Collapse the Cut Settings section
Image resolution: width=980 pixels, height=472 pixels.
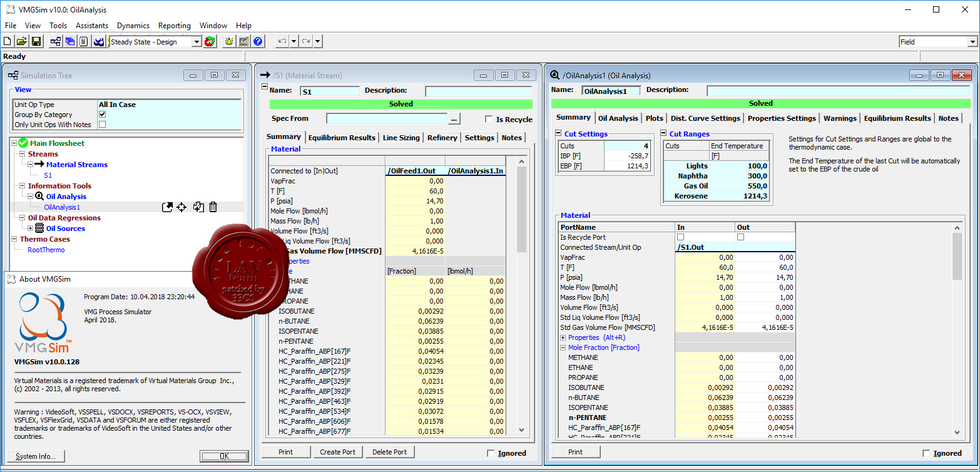558,134
